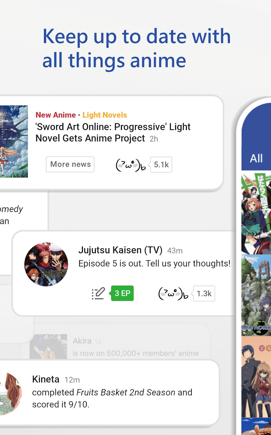Image resolution: width=271 pixels, height=435 pixels.
Task: Open the Log Horizon anime poster
Action: click(x=256, y=295)
